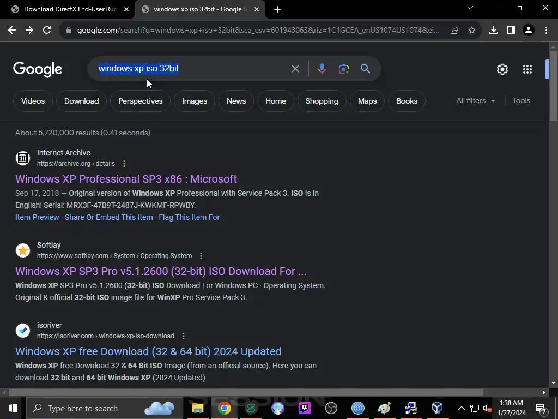Open Windows XP free Download 2024 result
This screenshot has width=558, height=419.
pyautogui.click(x=148, y=351)
